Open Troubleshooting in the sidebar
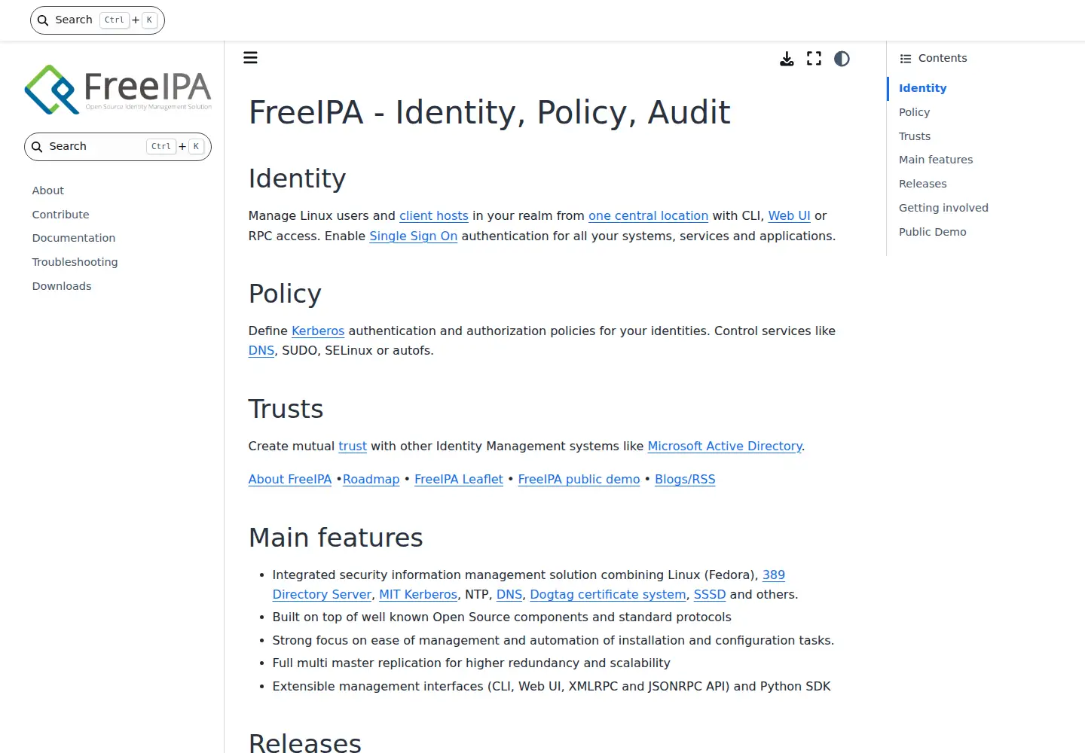The width and height of the screenshot is (1085, 753). pyautogui.click(x=75, y=262)
